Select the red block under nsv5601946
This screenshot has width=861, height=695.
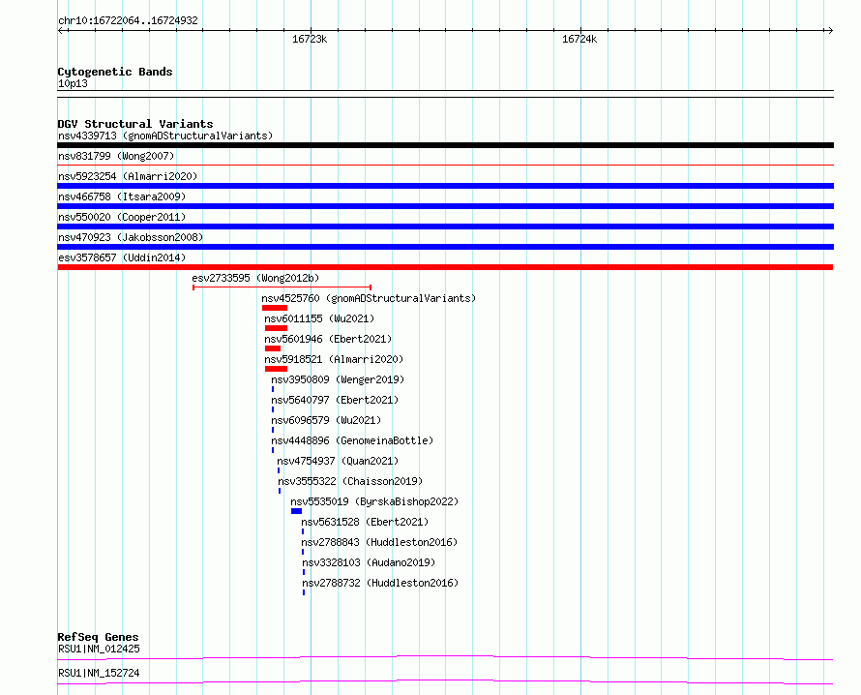(273, 348)
